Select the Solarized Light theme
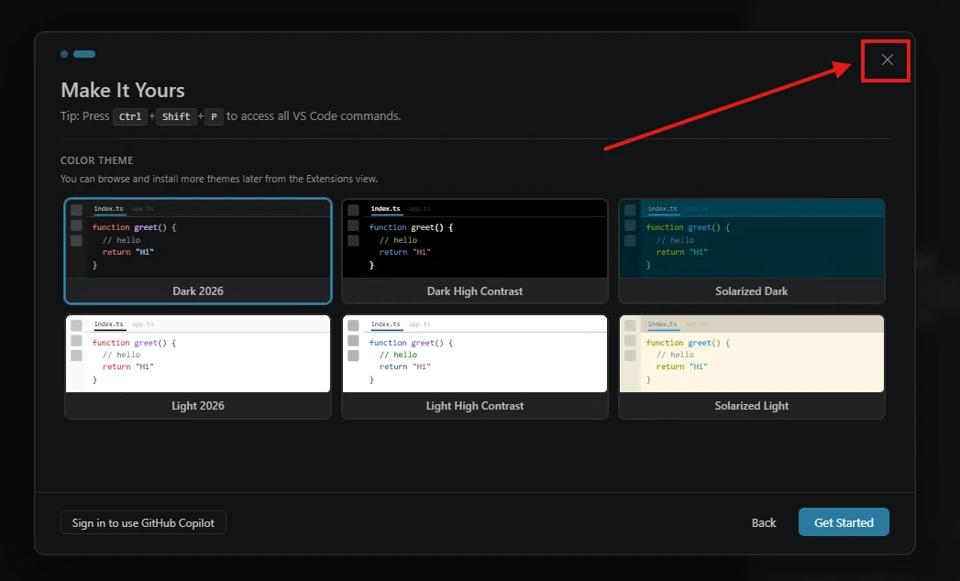The width and height of the screenshot is (960, 581). pyautogui.click(x=751, y=367)
